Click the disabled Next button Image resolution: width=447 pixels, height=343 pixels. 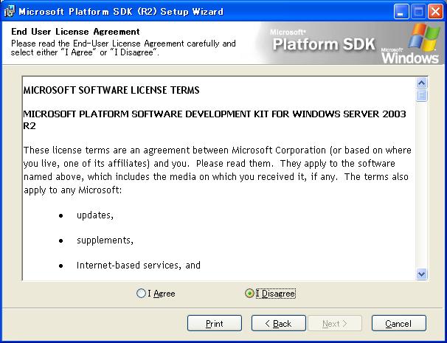(335, 323)
